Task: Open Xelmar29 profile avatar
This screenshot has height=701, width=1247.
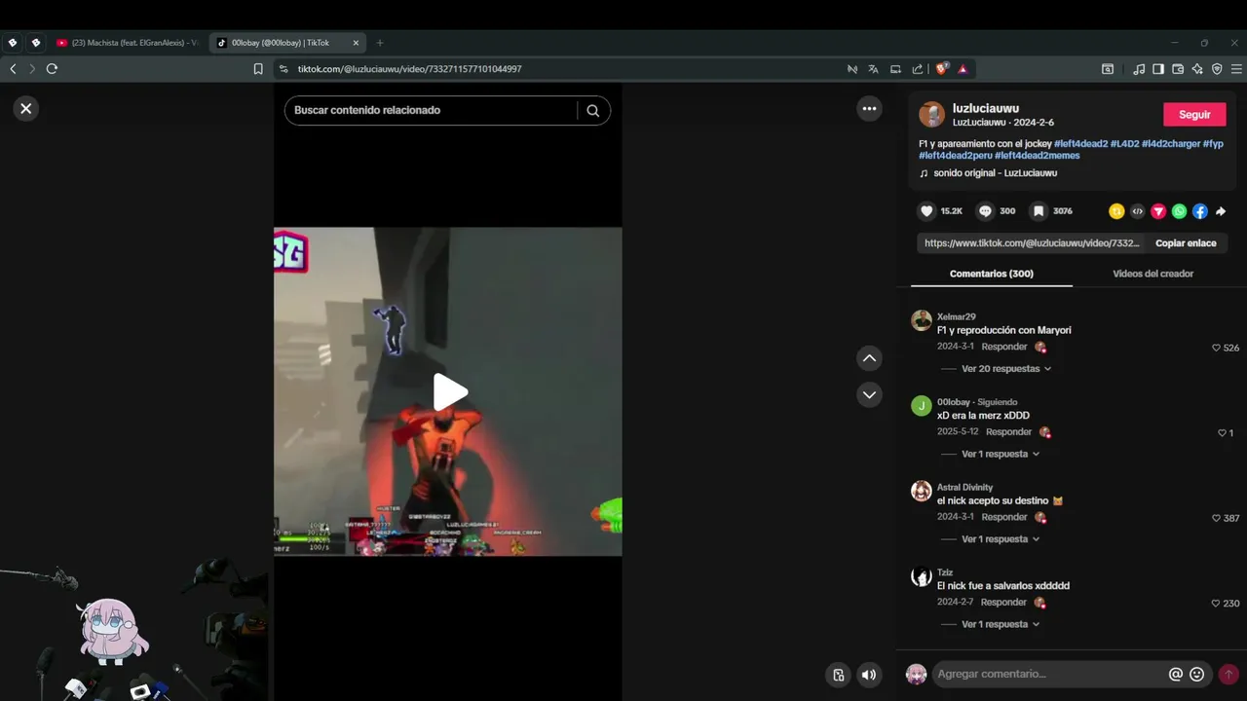Action: (921, 320)
